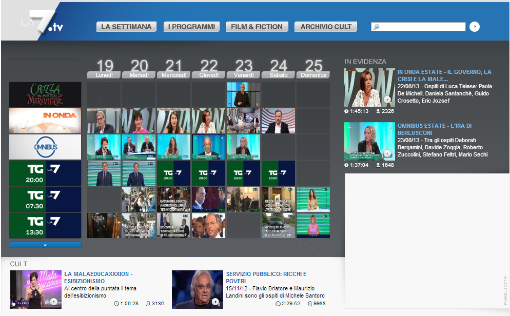Open Wednesday's In Onda episode thumbnail
Screen dimensions: 510x316
[174, 121]
